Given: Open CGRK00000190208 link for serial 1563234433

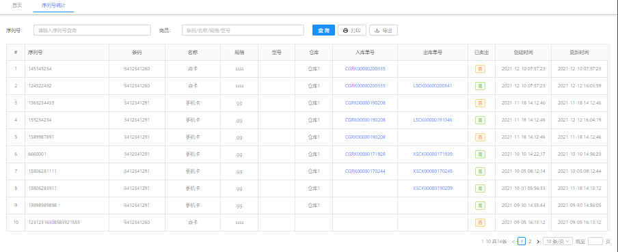Looking at the screenshot, I should (365, 102).
